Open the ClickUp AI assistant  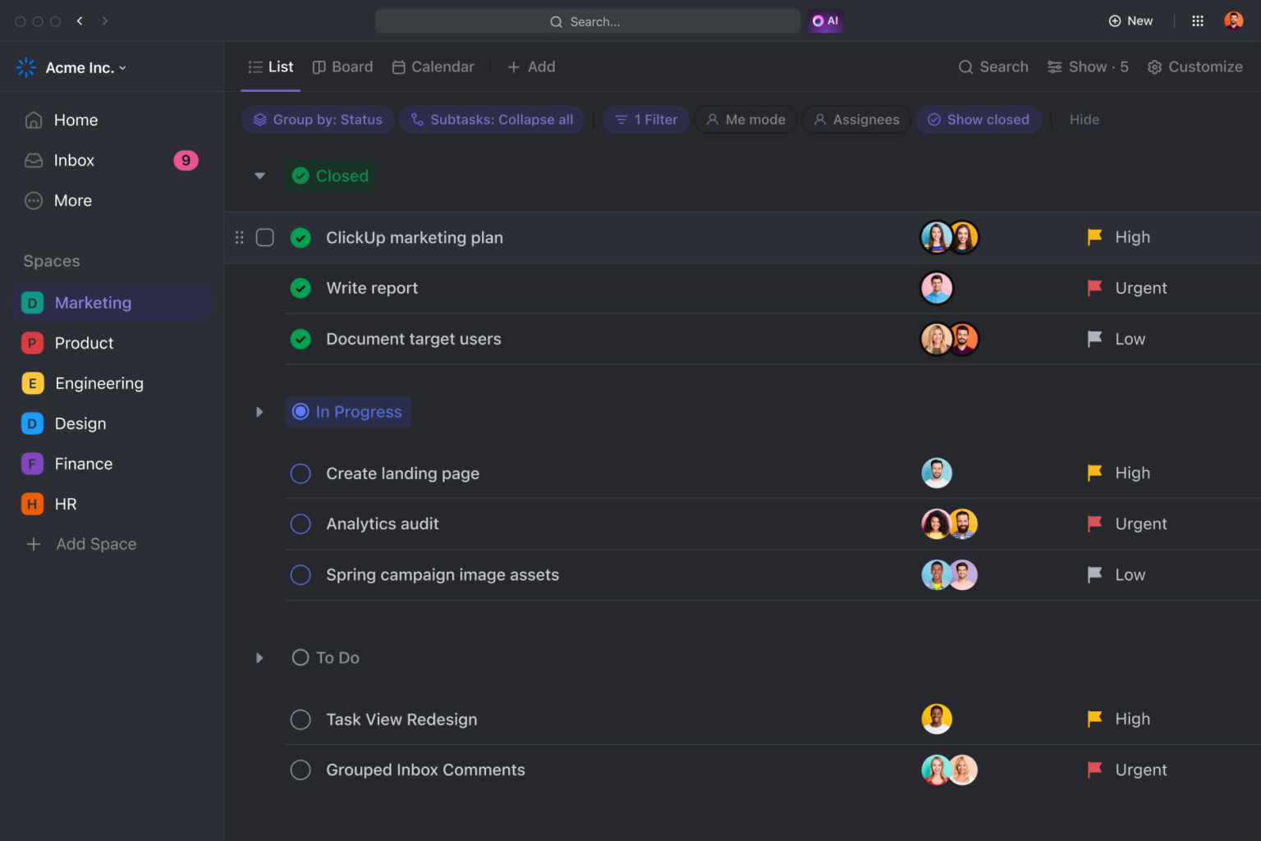tap(825, 21)
